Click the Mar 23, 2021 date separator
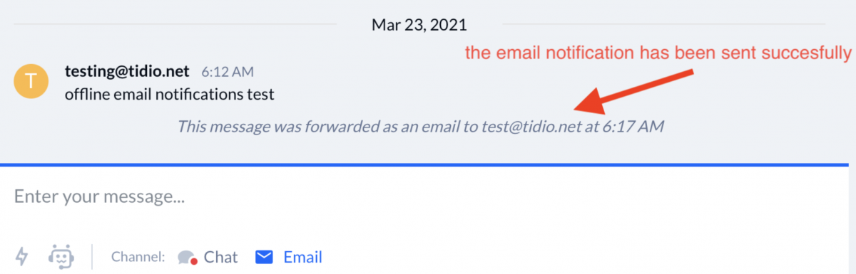Image resolution: width=856 pixels, height=274 pixels. (x=419, y=25)
